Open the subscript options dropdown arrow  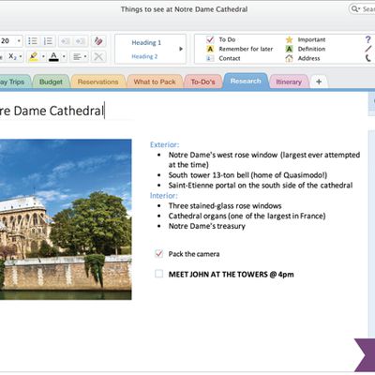point(21,56)
